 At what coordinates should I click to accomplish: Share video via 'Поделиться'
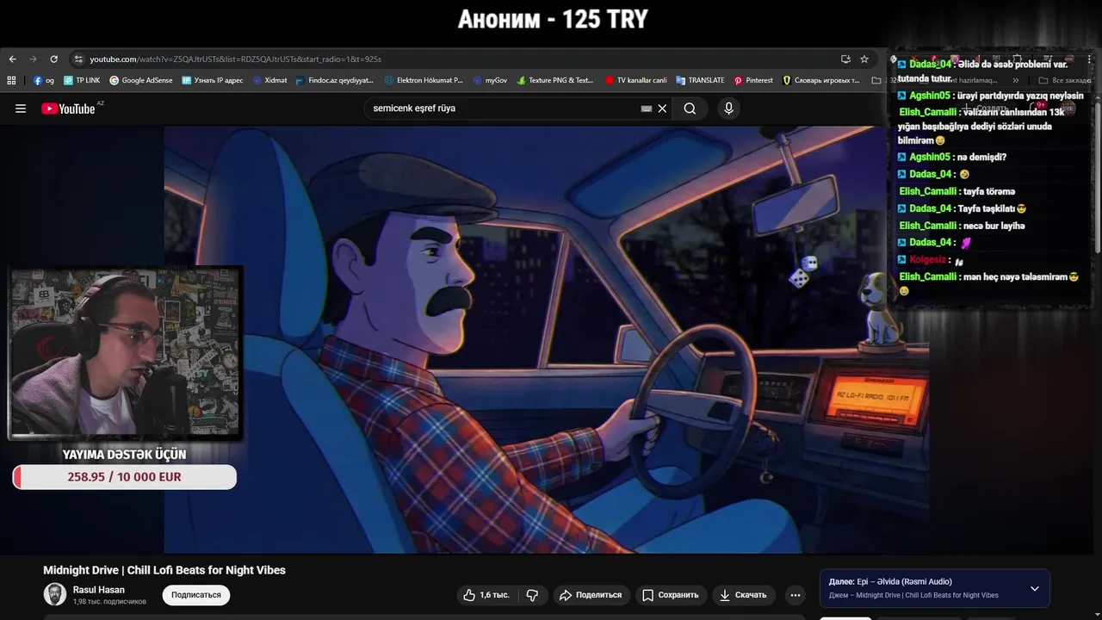pos(590,595)
